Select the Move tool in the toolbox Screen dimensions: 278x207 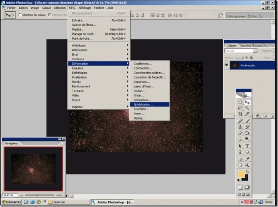(247, 102)
